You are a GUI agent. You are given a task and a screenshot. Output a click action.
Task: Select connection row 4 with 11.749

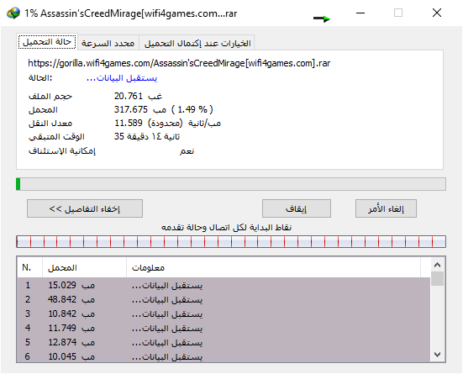(x=224, y=328)
